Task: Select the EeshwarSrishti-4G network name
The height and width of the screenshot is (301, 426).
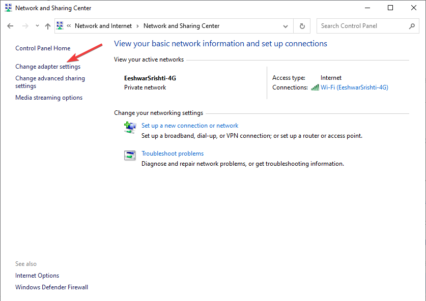Action: (x=150, y=78)
